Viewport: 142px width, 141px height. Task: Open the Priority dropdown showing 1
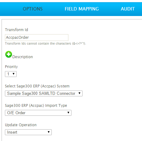(x=11, y=74)
